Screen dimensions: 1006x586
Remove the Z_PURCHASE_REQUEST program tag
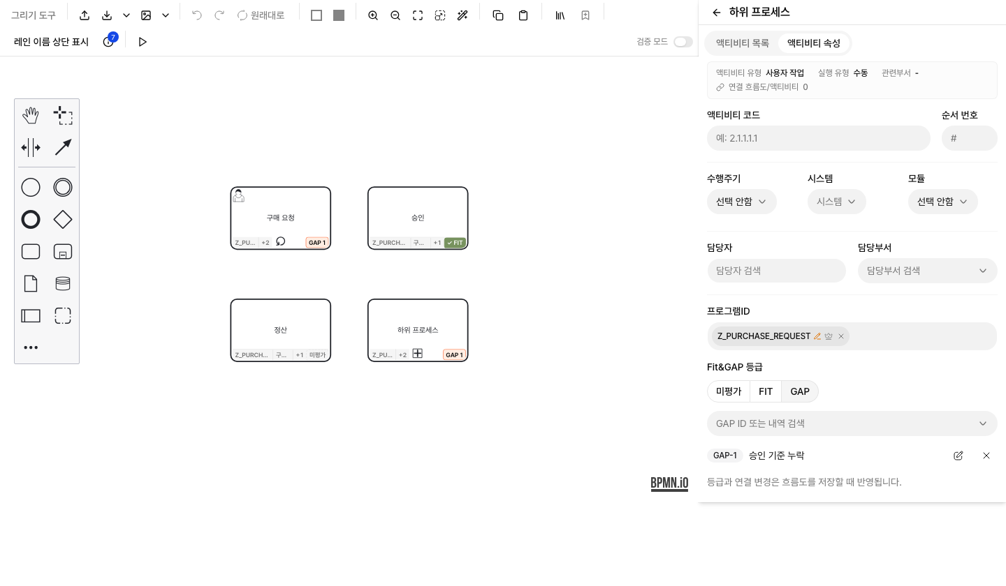point(841,336)
